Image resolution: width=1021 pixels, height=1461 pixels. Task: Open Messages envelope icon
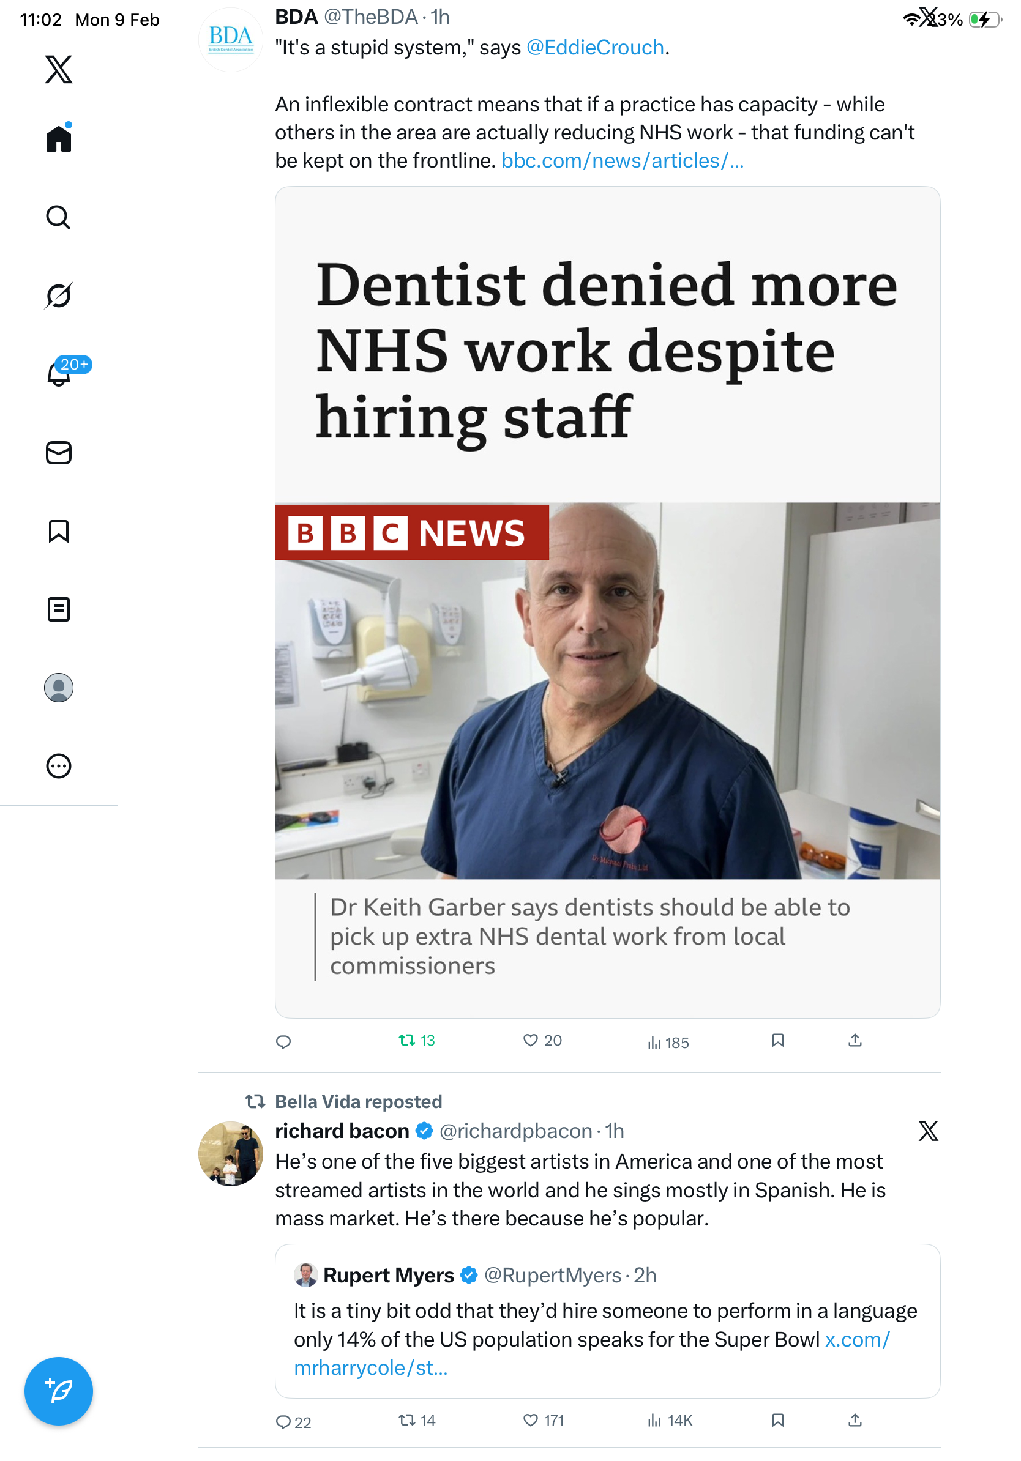59,452
